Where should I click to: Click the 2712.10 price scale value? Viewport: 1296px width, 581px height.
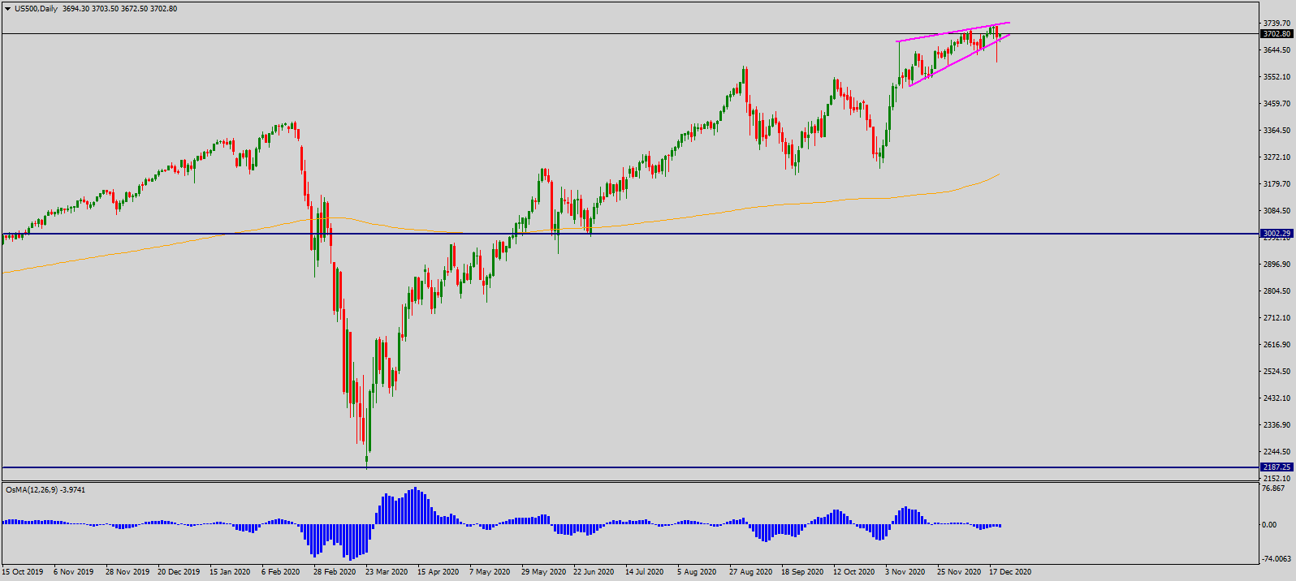1277,318
